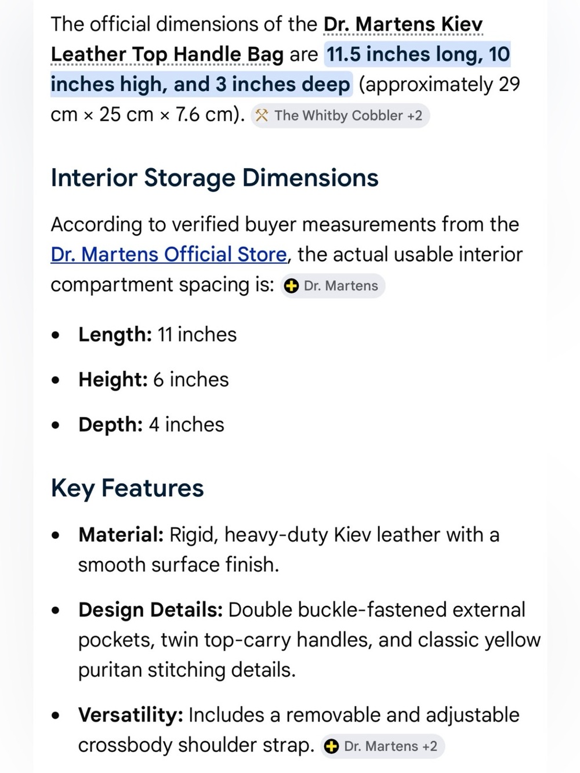Viewport: 580px width, 773px height.
Task: Click the Material feature label
Action: click(x=121, y=535)
